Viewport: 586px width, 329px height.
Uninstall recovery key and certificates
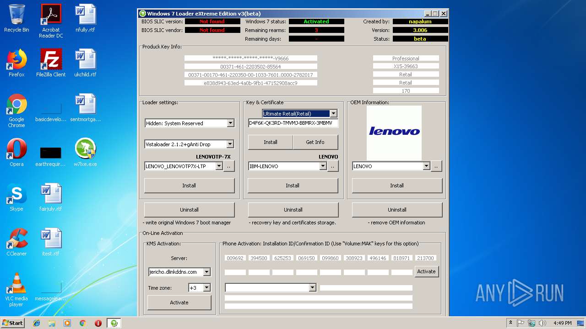coord(293,210)
